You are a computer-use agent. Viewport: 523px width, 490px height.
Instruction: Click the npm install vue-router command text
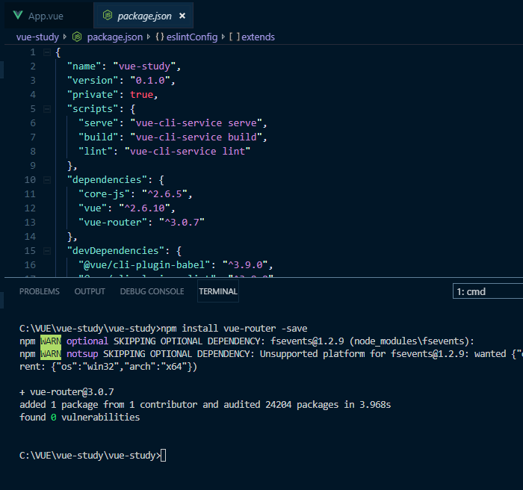[234, 329]
